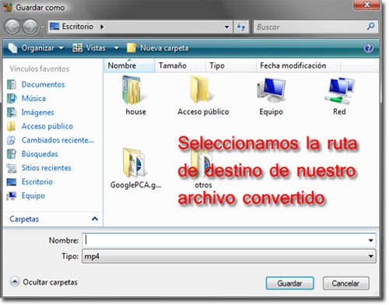Screen dimensions: 389x305
Task: Click the Imágenes icon in sidebar
Action: 12,113
